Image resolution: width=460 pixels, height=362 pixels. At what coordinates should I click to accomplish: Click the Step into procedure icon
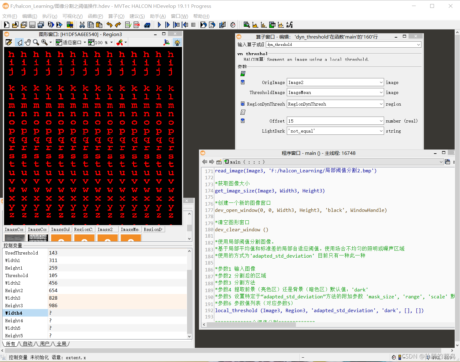176,25
